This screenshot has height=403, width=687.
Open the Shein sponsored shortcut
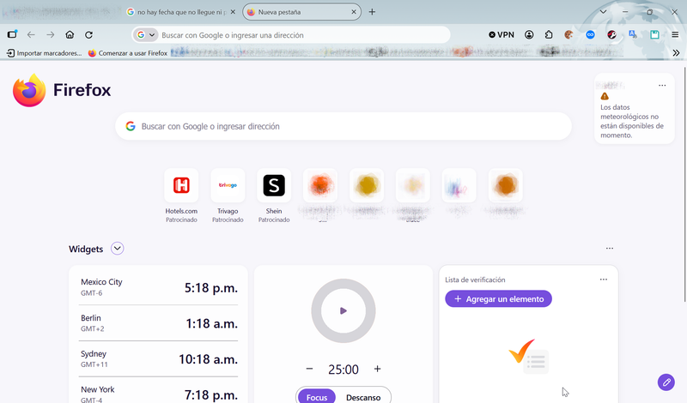(274, 195)
